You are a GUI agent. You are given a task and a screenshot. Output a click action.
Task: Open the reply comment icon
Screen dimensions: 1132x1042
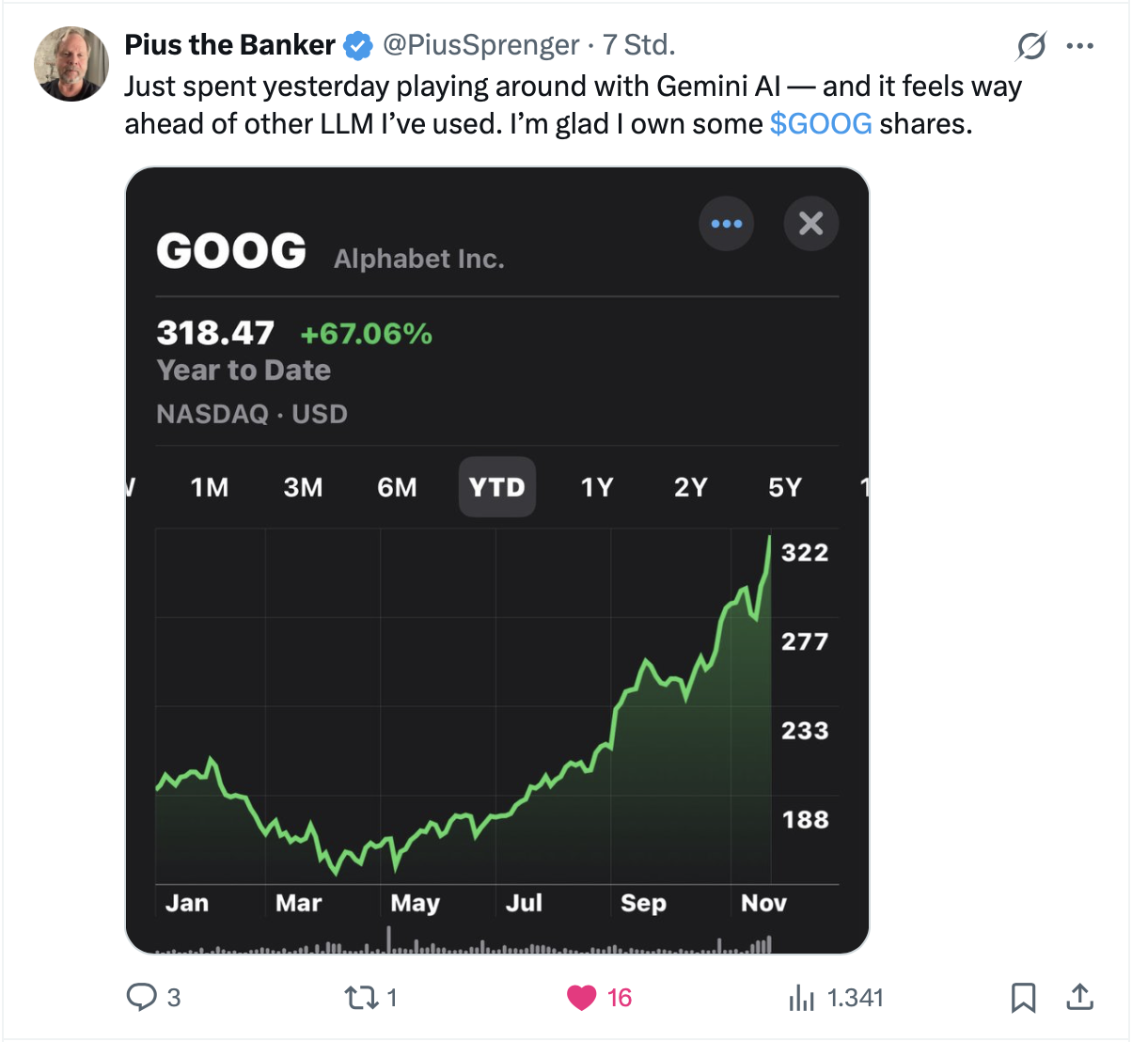(x=142, y=997)
